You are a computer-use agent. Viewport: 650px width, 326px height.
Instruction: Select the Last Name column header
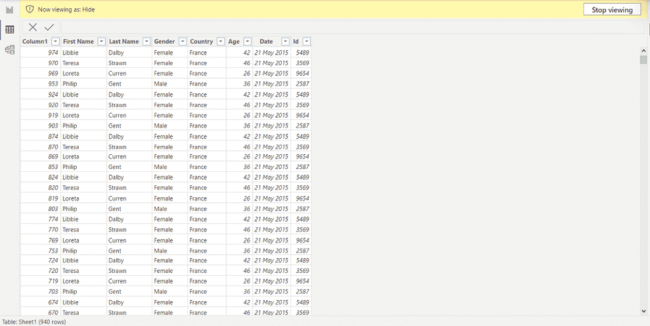[x=124, y=41]
